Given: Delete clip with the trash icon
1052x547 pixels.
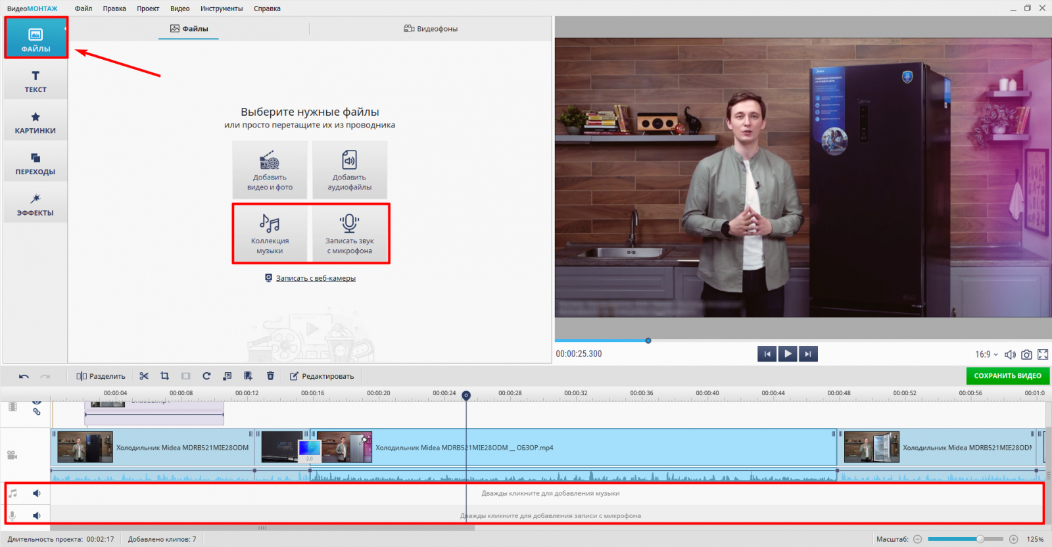Looking at the screenshot, I should pos(270,376).
